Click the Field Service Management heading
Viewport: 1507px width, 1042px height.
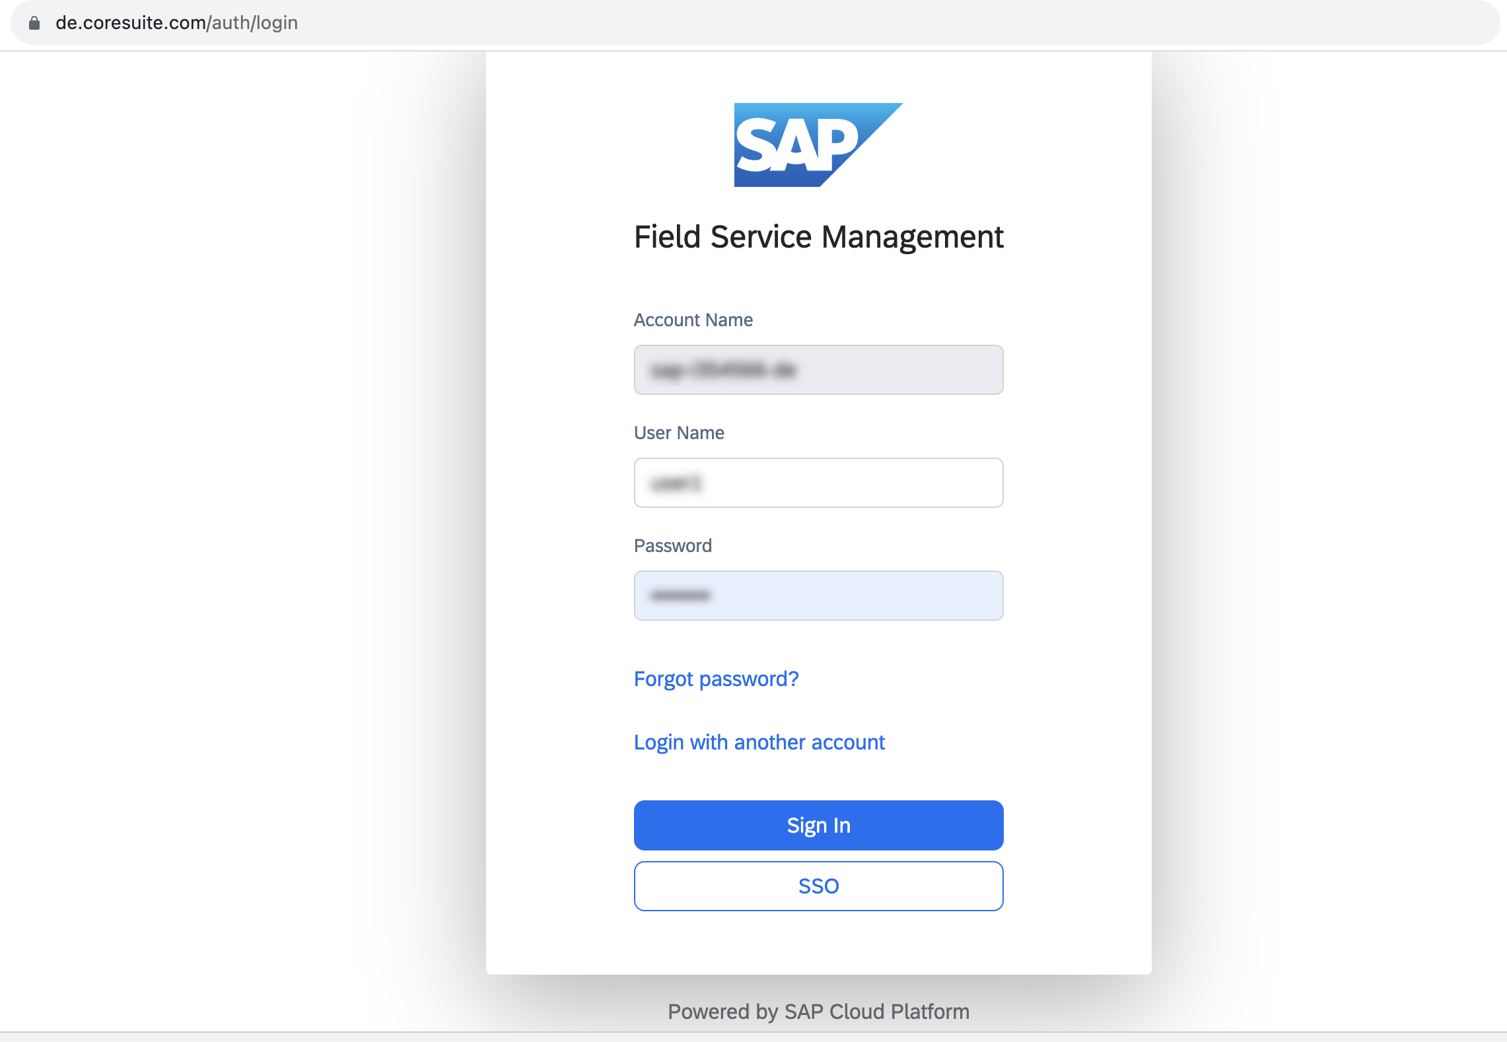click(x=819, y=236)
